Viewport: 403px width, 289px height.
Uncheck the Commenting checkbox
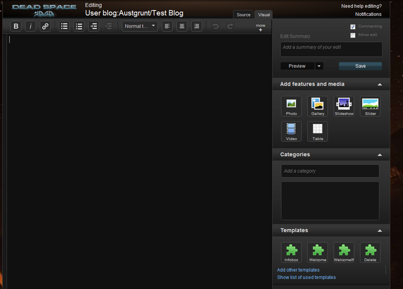tap(353, 26)
